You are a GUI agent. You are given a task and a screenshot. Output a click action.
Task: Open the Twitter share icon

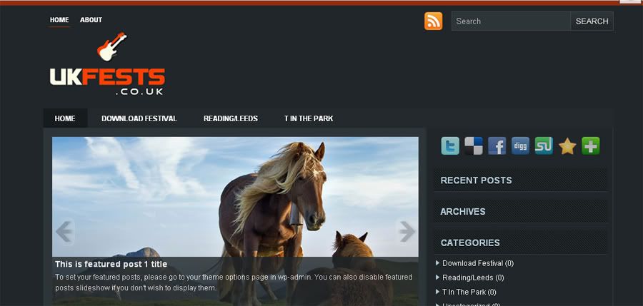pyautogui.click(x=450, y=146)
